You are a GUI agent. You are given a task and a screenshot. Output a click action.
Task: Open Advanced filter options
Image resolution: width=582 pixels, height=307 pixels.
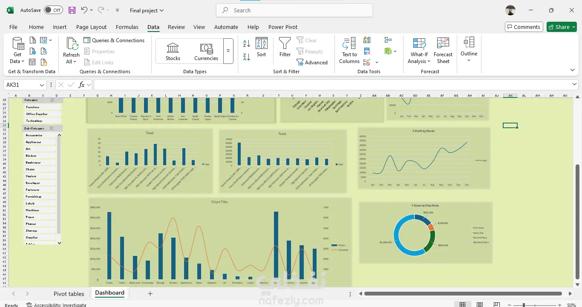tap(312, 63)
